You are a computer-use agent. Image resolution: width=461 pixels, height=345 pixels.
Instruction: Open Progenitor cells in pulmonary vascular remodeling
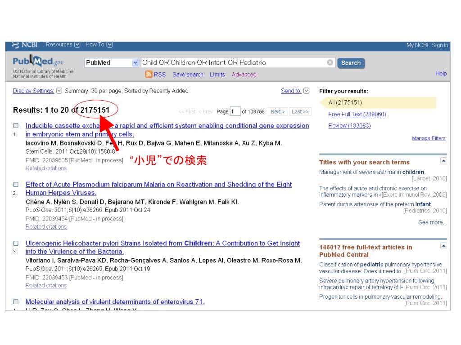click(380, 296)
